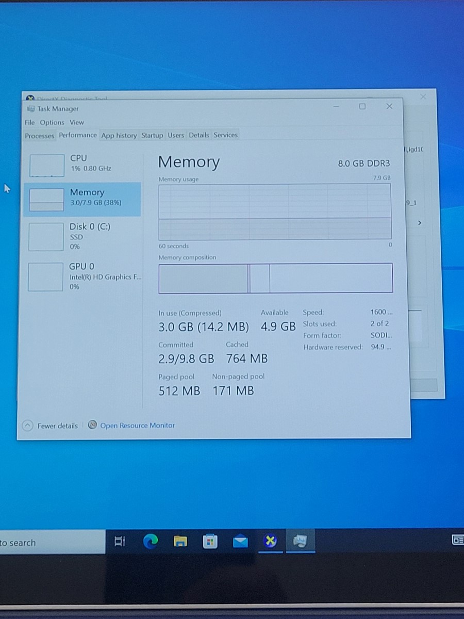Collapse view with Fewer details
This screenshot has height=619, width=464.
tap(50, 426)
